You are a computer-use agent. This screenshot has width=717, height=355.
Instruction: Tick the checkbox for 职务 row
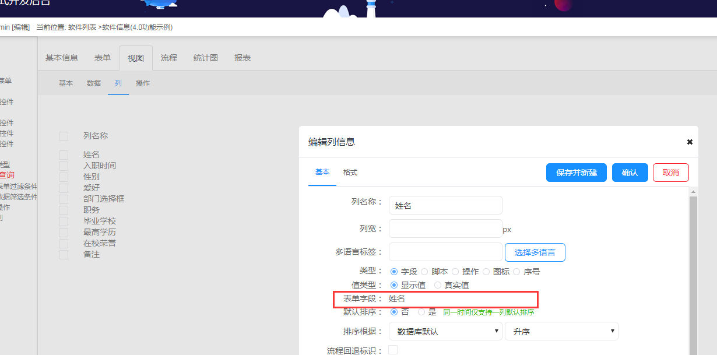coord(64,210)
